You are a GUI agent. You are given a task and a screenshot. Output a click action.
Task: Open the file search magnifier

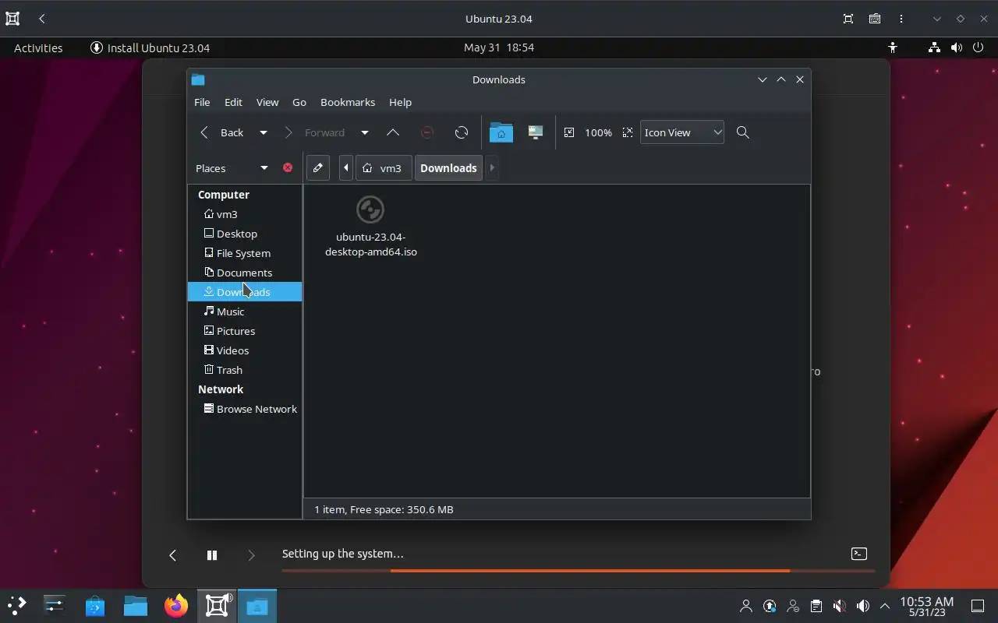pyautogui.click(x=743, y=132)
